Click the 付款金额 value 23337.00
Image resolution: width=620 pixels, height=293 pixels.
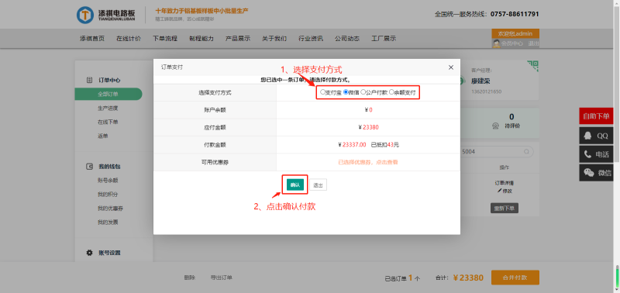coord(354,145)
